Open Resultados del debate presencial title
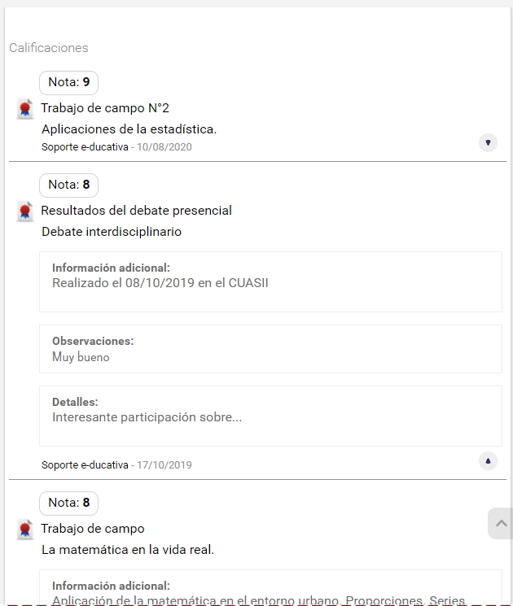Viewport: 513px width, 606px height. [136, 210]
